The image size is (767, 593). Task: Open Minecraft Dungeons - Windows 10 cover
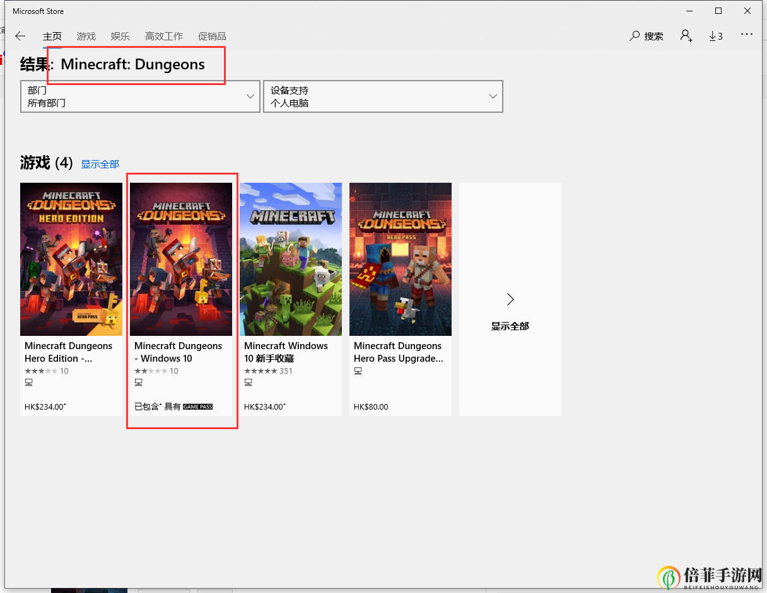[x=181, y=259]
